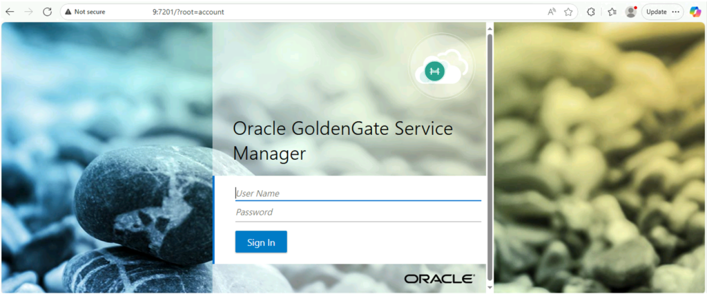Open the browser Extensions puzzle icon
Image resolution: width=707 pixels, height=294 pixels.
pyautogui.click(x=591, y=12)
